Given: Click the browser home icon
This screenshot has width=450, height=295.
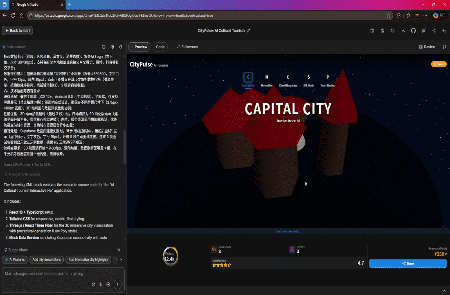Looking at the screenshot, I should [21, 16].
